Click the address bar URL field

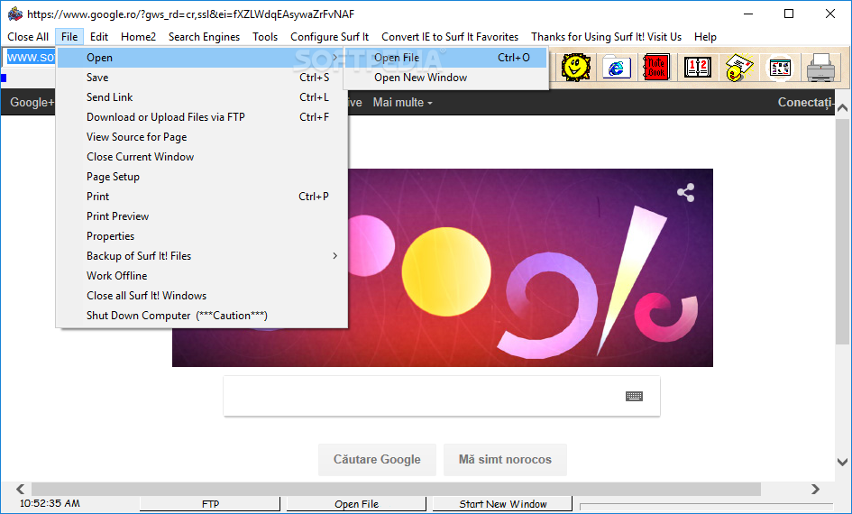[x=31, y=57]
